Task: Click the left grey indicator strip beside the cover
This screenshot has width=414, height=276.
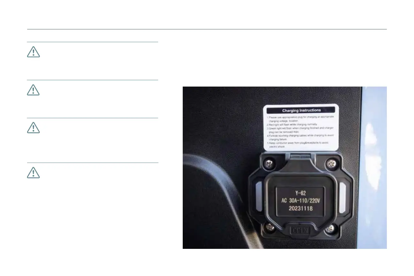Action: [x=258, y=197]
